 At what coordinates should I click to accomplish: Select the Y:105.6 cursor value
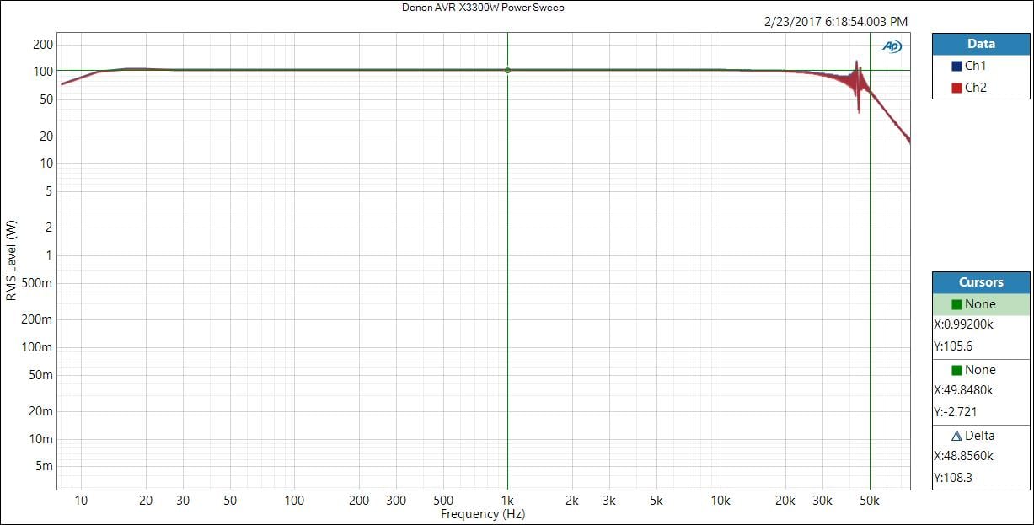point(953,346)
